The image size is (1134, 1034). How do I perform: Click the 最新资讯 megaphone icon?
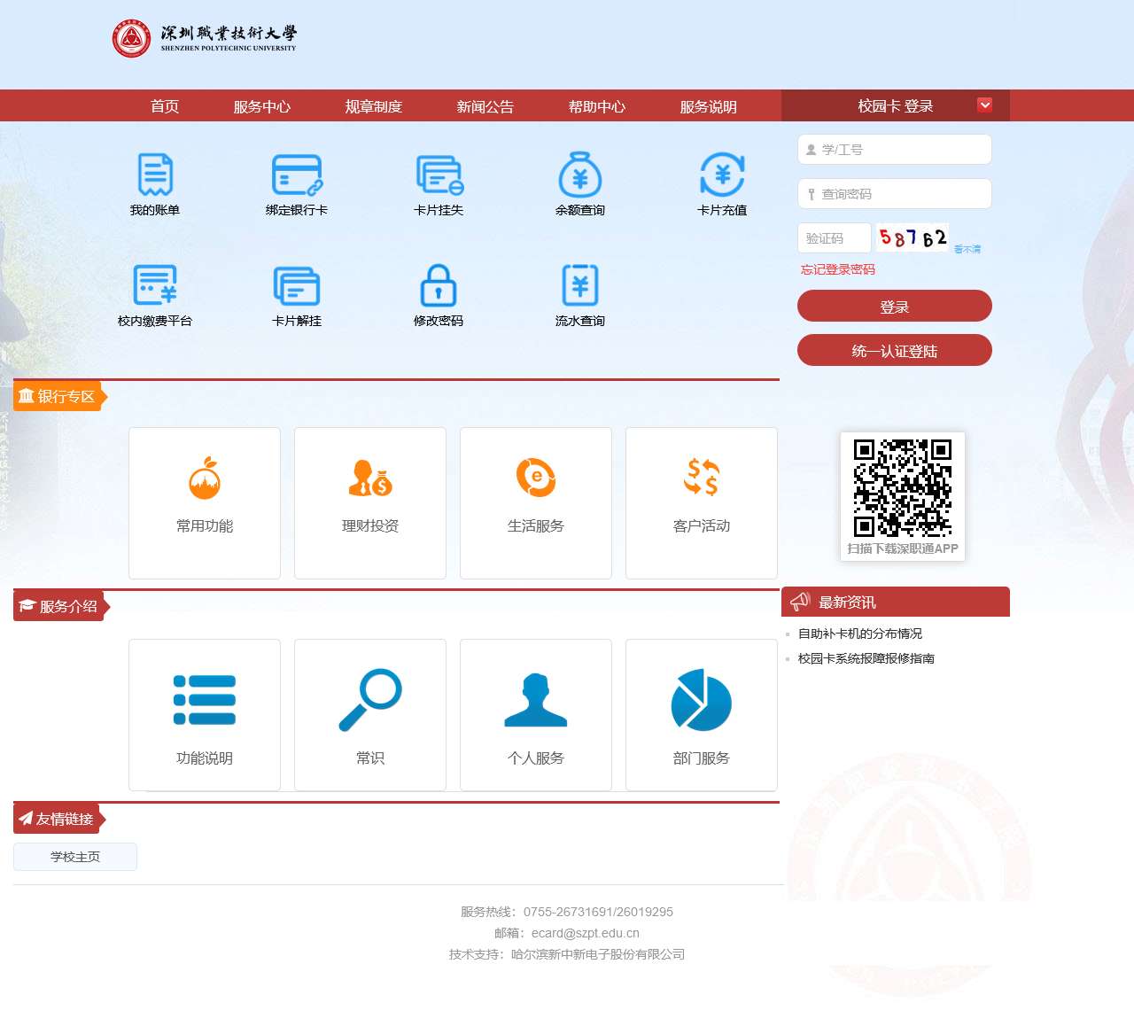point(800,602)
